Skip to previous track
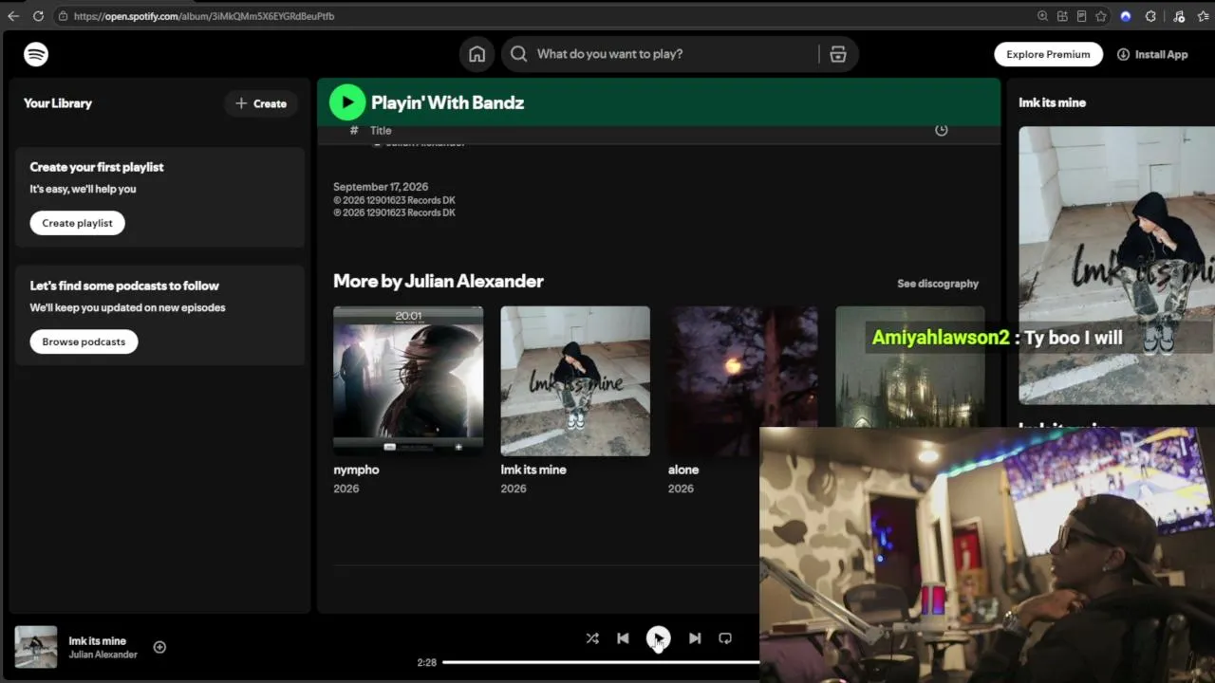 tap(623, 638)
